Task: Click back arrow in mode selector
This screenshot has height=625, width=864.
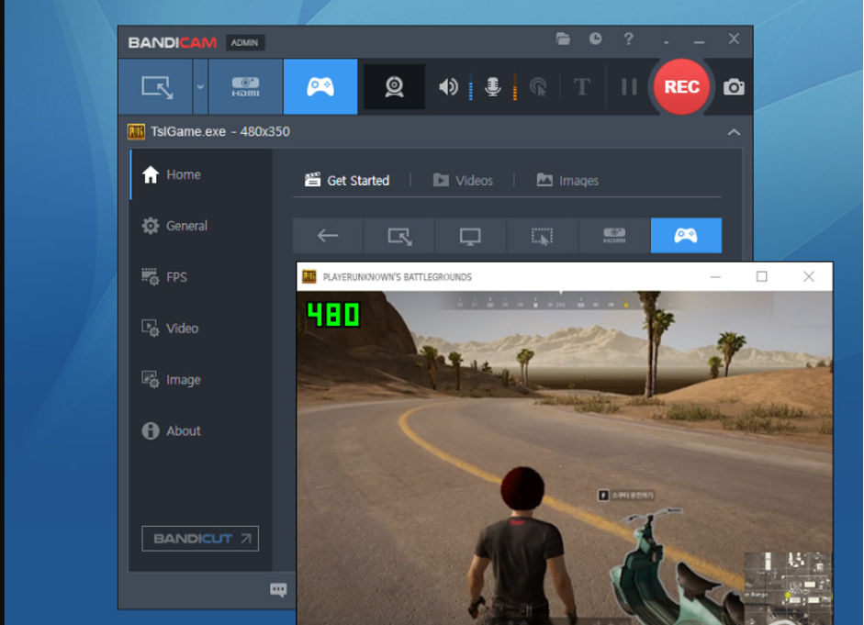Action: [x=328, y=236]
